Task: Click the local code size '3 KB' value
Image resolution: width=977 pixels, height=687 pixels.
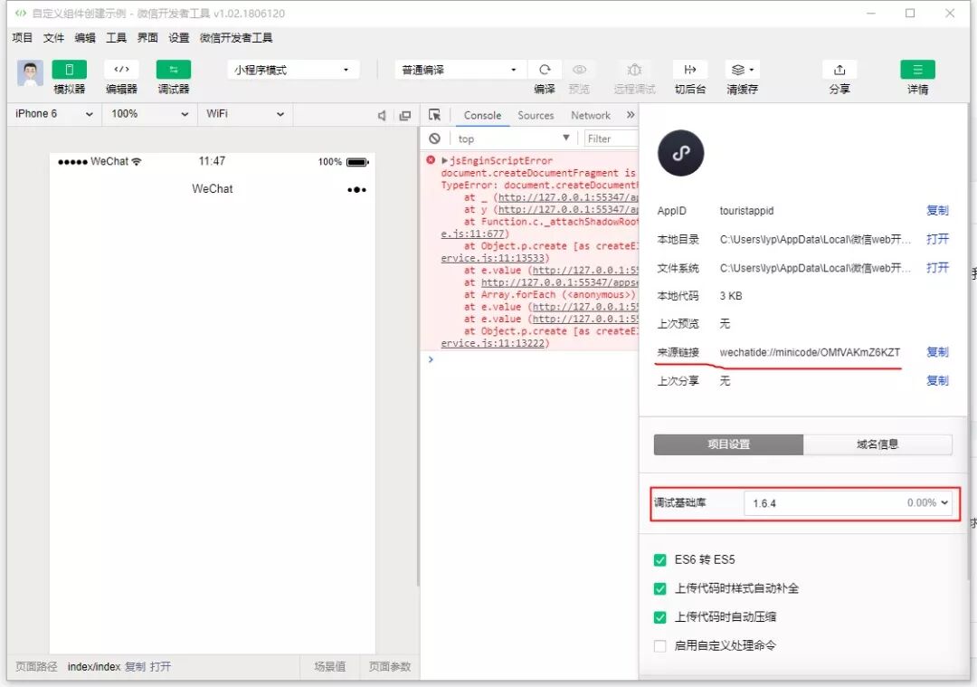Action: [731, 296]
